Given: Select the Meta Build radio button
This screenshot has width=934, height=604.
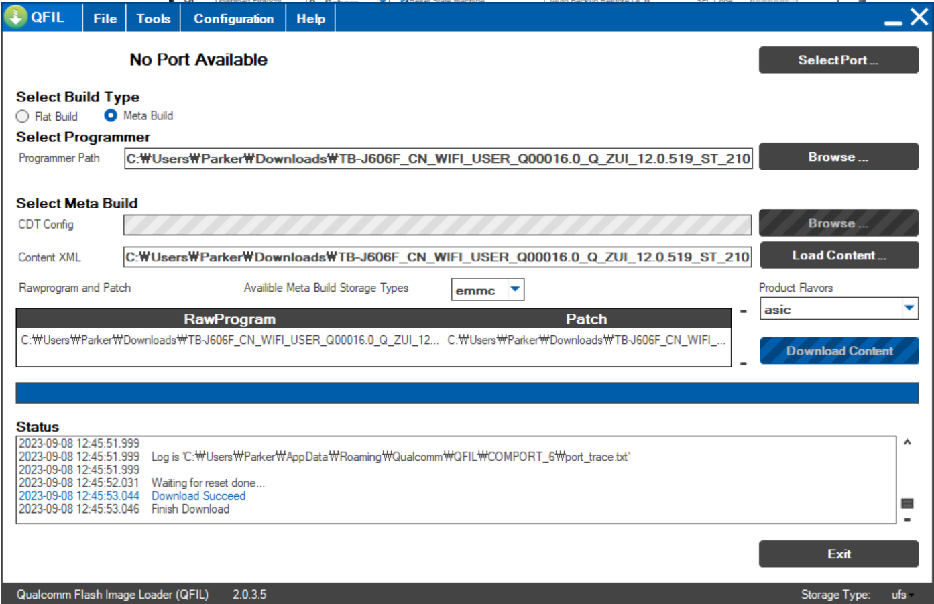Looking at the screenshot, I should click(x=111, y=115).
